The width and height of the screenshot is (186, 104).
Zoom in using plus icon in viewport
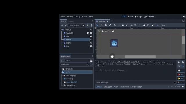click(113, 31)
